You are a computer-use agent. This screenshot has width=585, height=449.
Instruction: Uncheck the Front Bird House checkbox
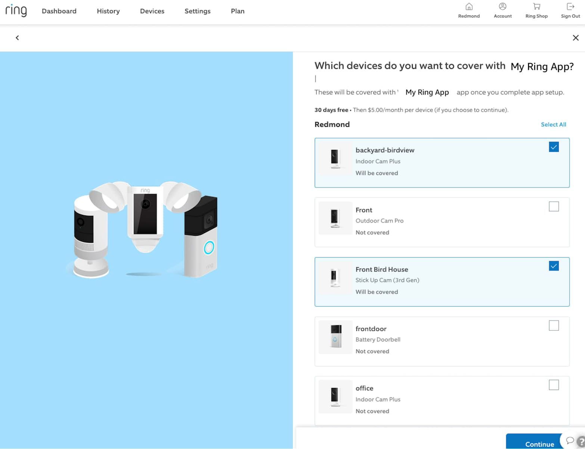(x=554, y=266)
